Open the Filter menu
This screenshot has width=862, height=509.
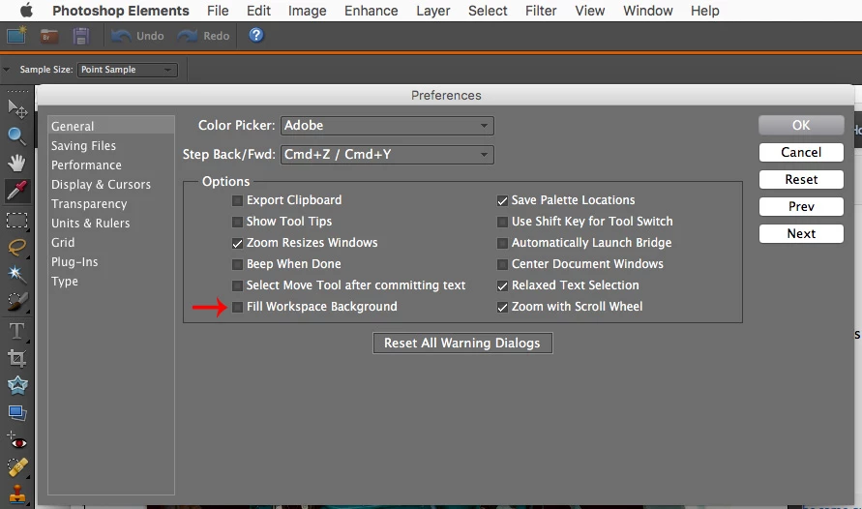point(541,11)
